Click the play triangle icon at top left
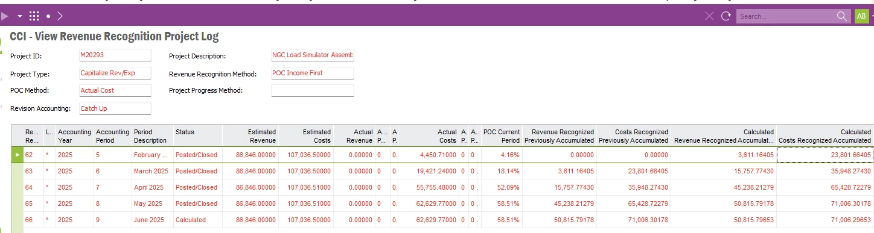This screenshot has height=233, width=874. pyautogui.click(x=5, y=16)
